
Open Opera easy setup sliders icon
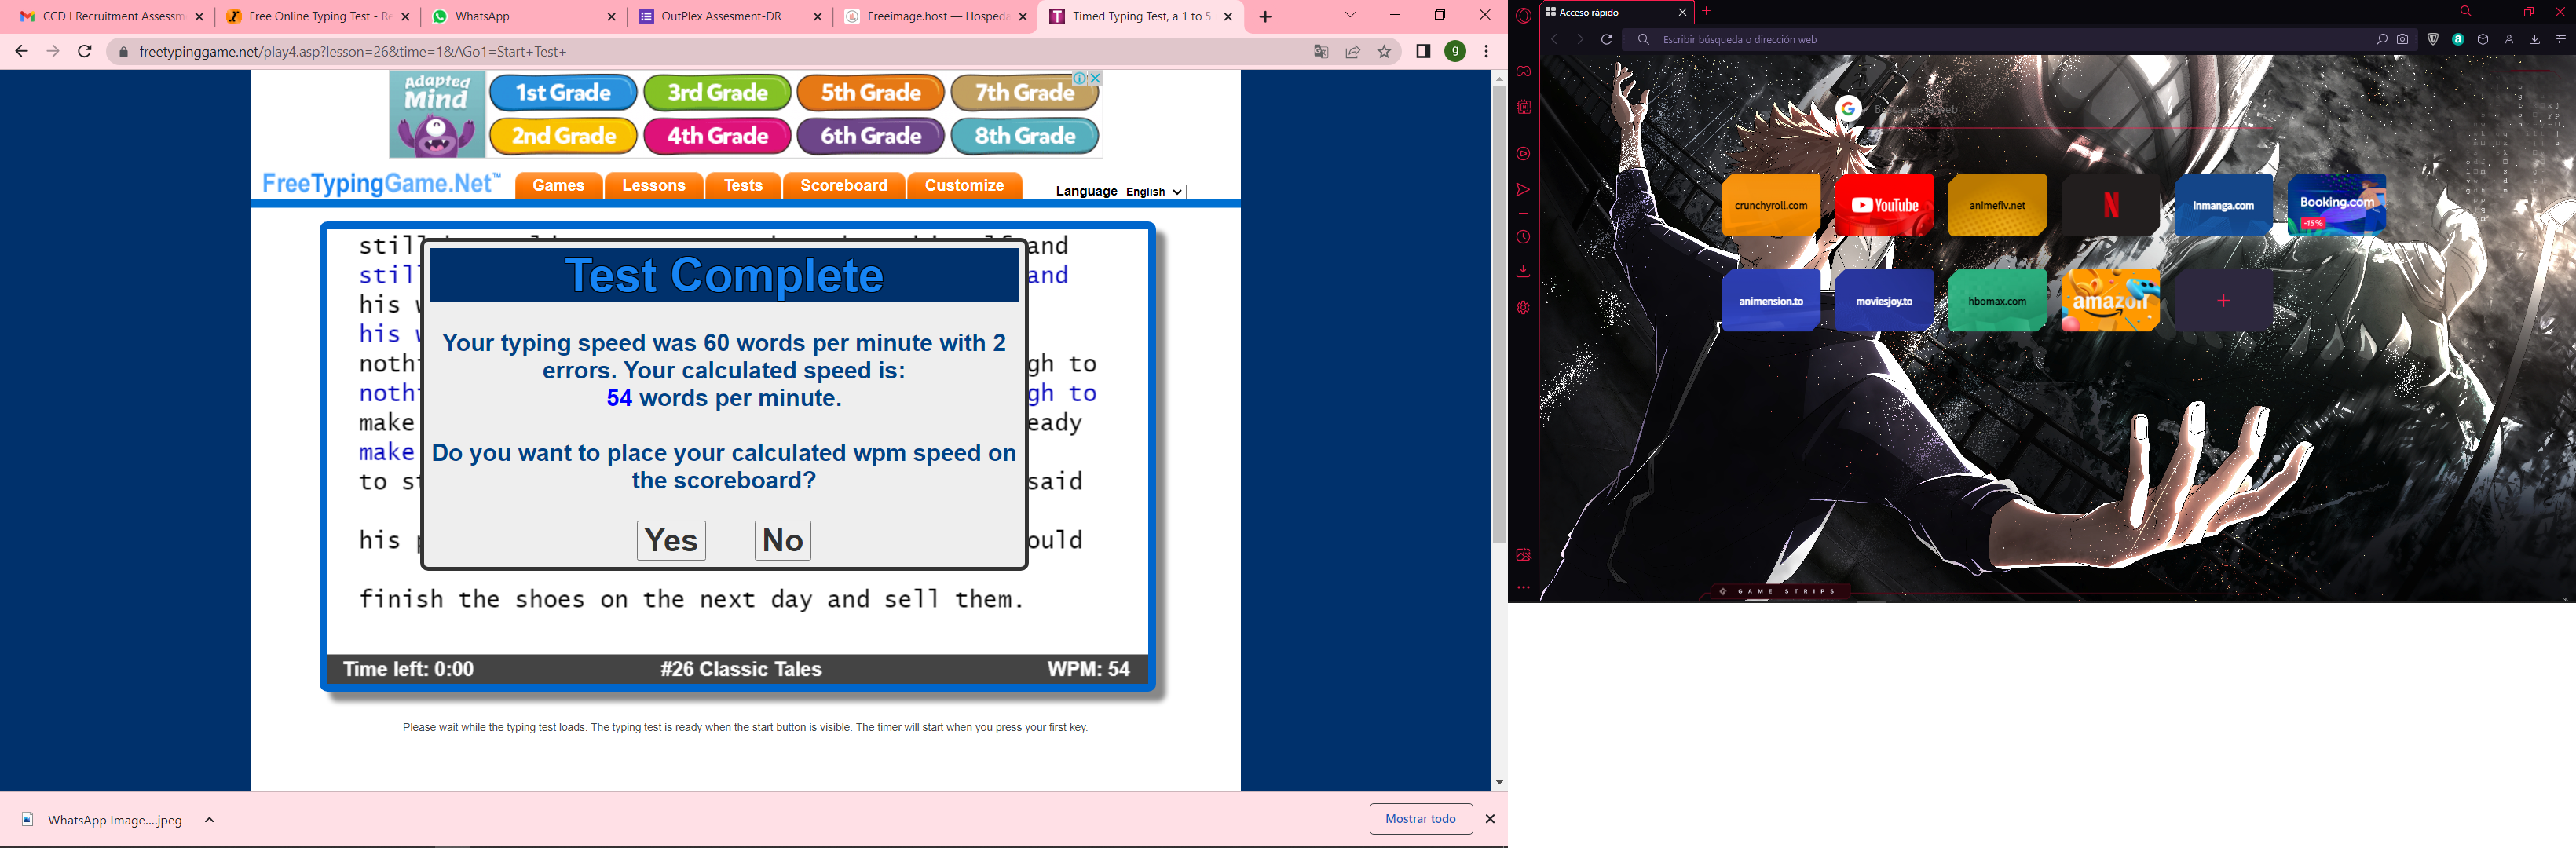click(2561, 40)
